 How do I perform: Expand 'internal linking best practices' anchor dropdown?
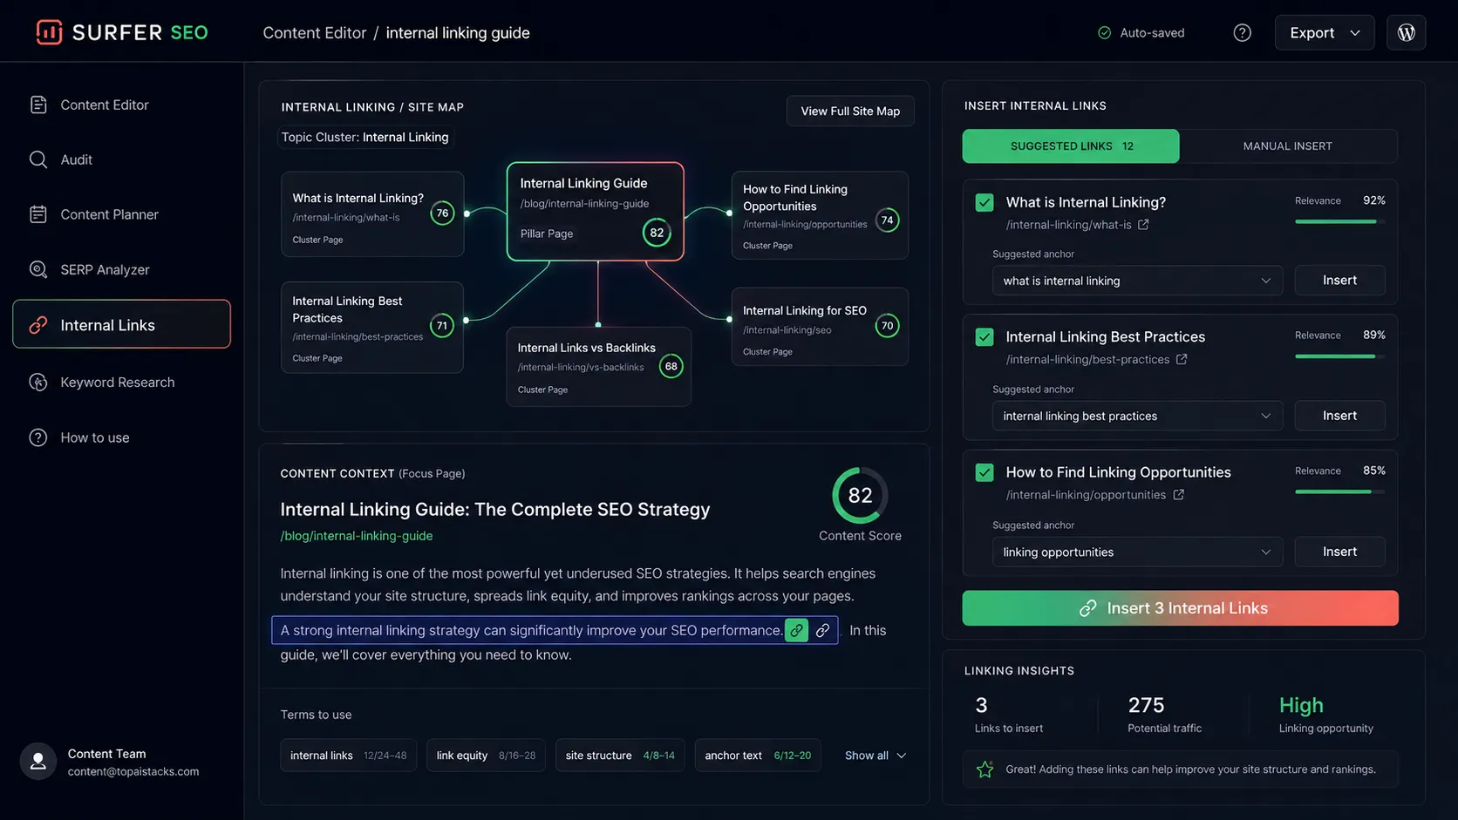(x=1137, y=416)
